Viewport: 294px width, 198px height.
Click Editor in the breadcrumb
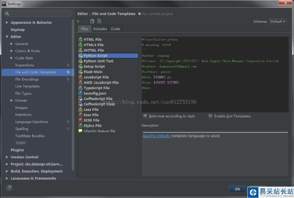(x=83, y=14)
